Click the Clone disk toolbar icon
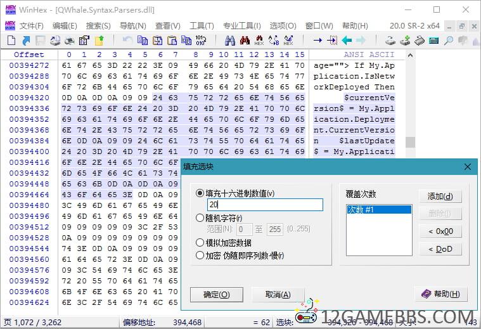The width and height of the screenshot is (481, 329). point(405,40)
